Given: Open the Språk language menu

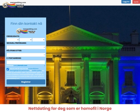Looking at the screenshot, I should tap(136, 2).
